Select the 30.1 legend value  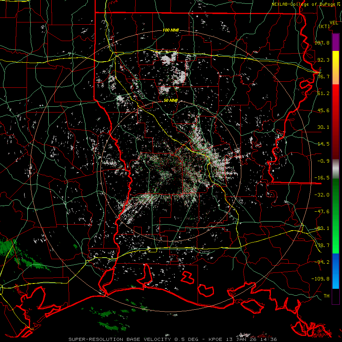pyautogui.click(x=323, y=127)
